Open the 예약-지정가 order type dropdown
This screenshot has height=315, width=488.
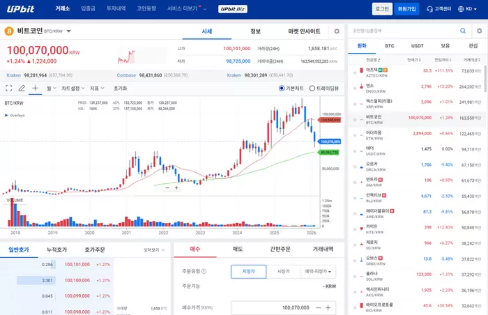(x=319, y=271)
